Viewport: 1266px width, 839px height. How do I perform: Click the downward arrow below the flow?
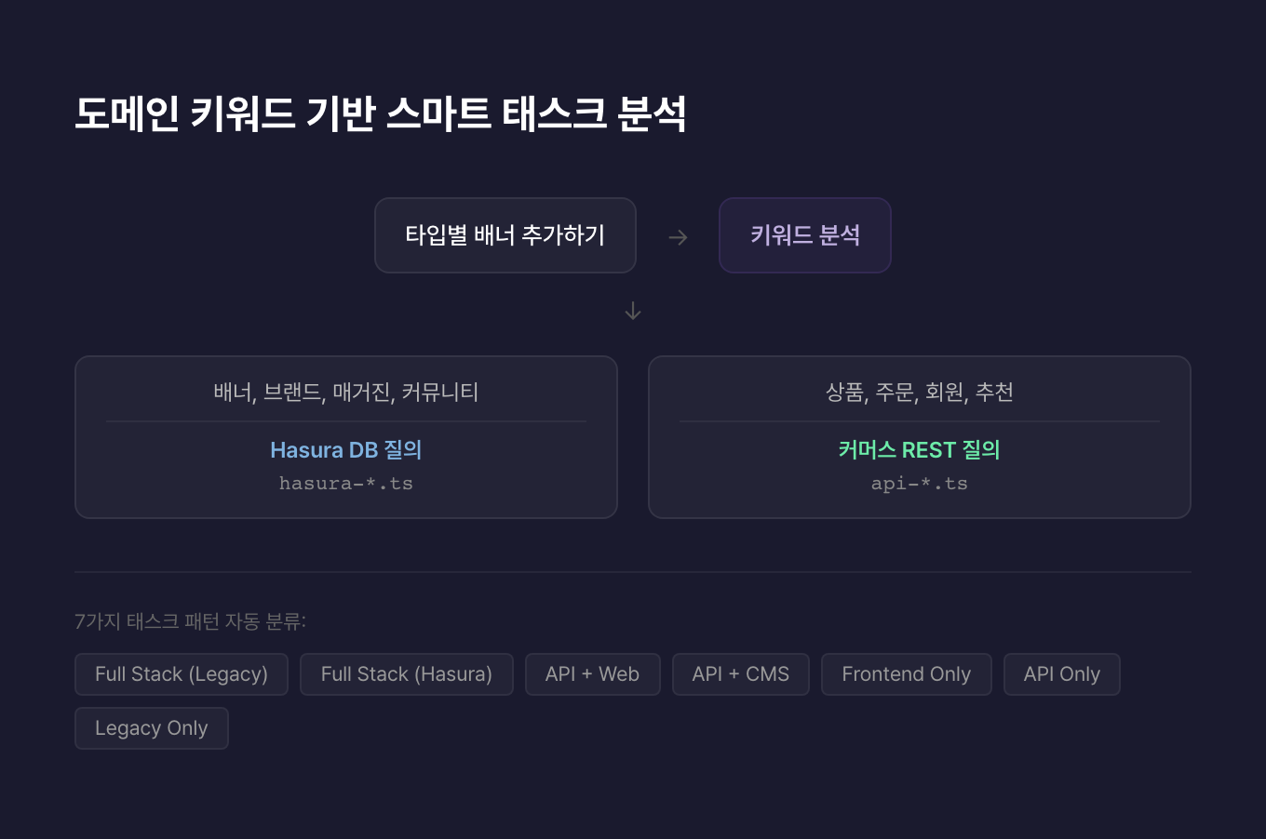[x=633, y=311]
